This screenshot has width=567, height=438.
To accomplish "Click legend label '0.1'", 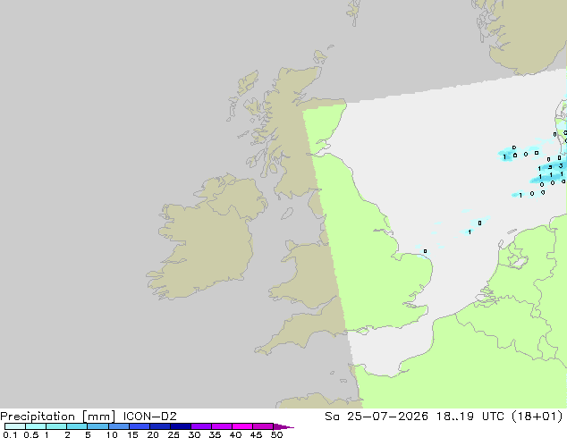I will point(10,434).
